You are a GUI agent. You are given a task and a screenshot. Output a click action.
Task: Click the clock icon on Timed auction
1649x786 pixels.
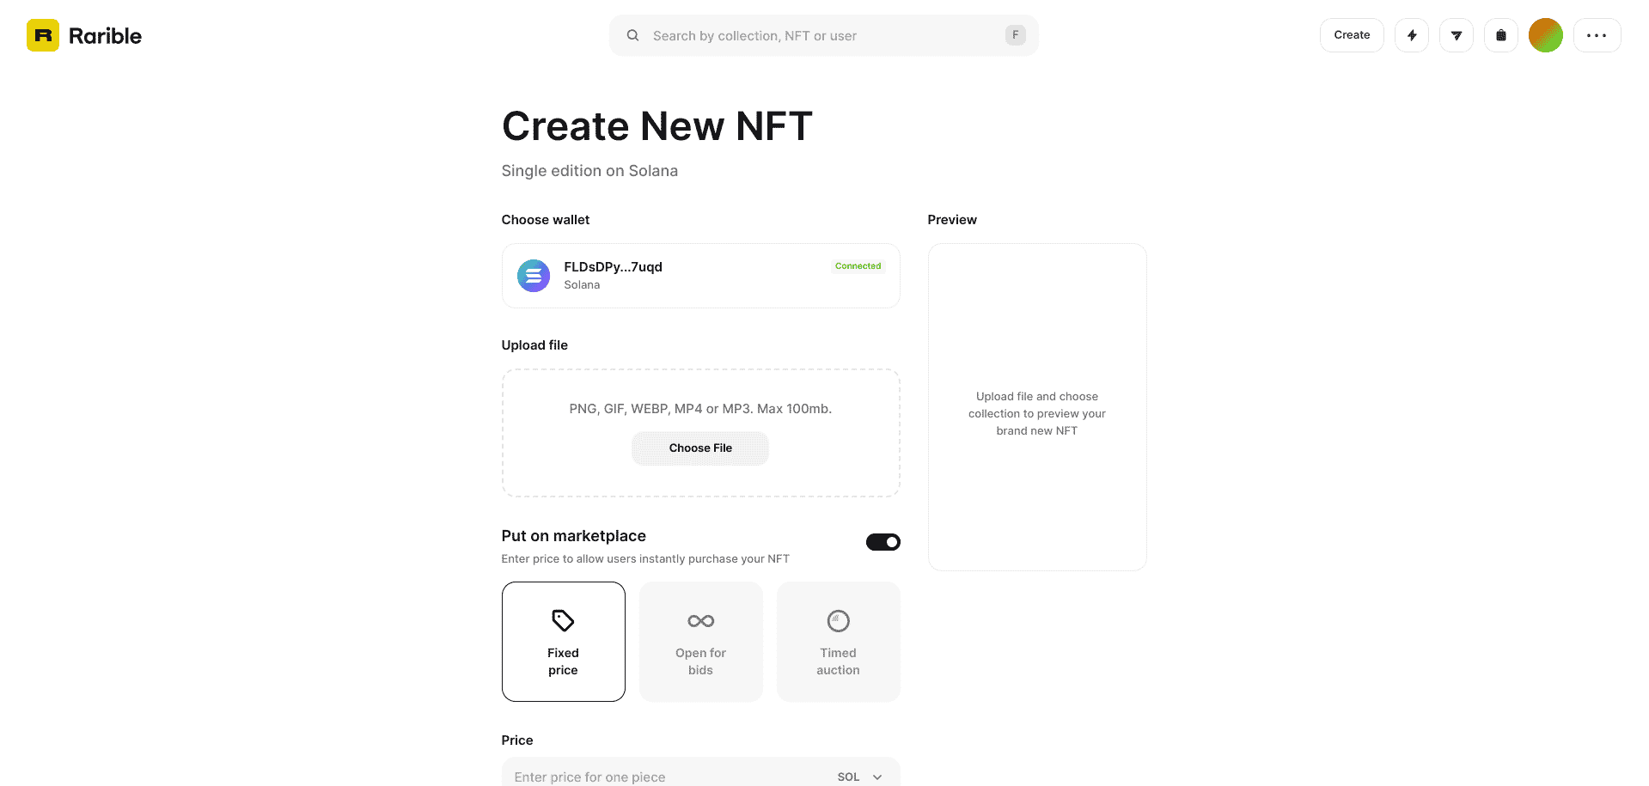coord(838,620)
